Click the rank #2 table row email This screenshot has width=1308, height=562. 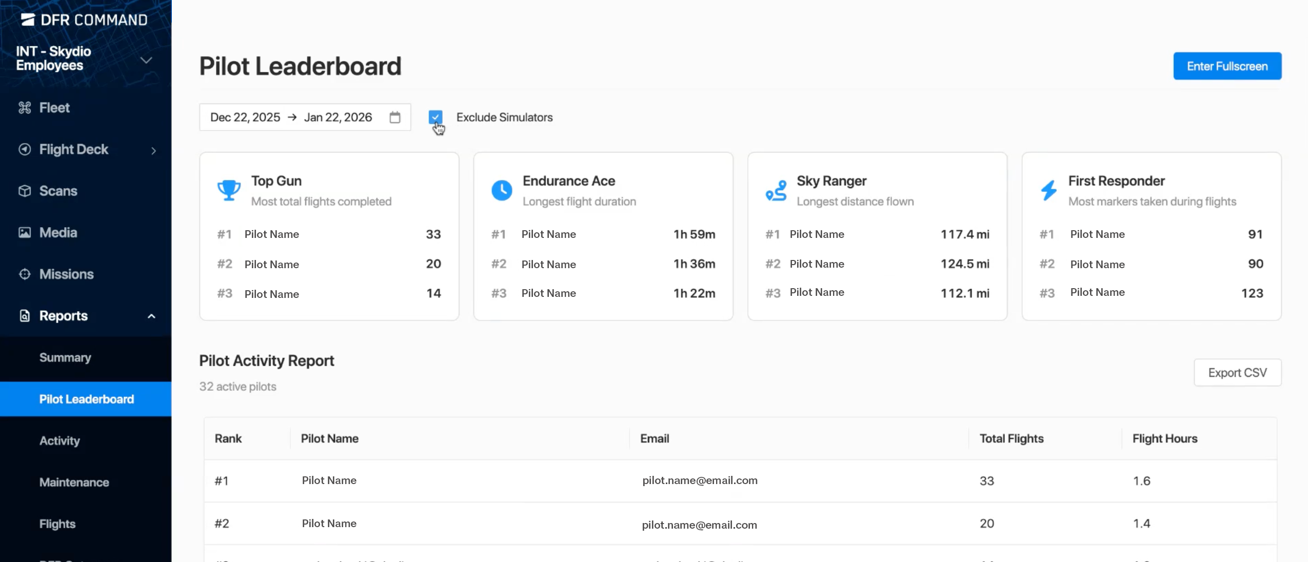point(699,525)
